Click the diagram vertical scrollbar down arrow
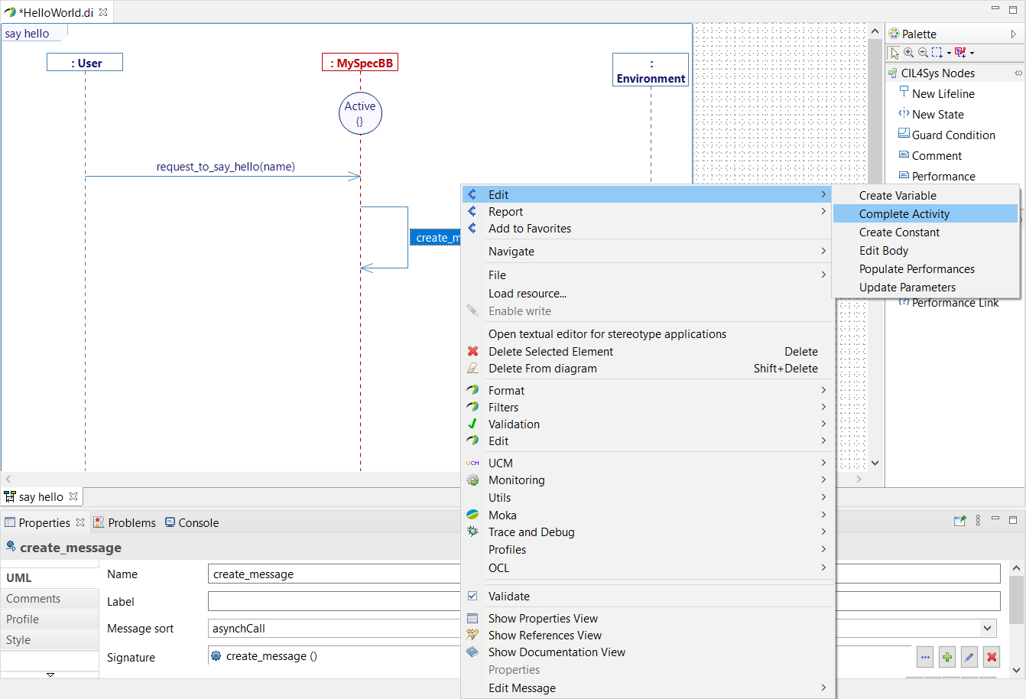Viewport: 1026px width, 699px height. click(x=875, y=463)
